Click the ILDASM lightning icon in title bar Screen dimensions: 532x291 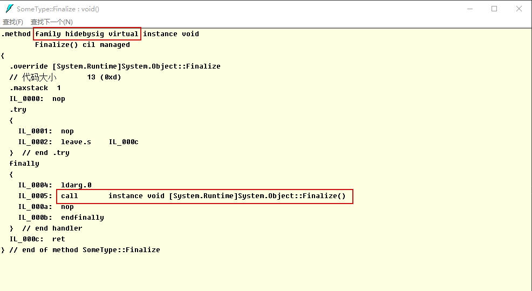click(x=10, y=9)
